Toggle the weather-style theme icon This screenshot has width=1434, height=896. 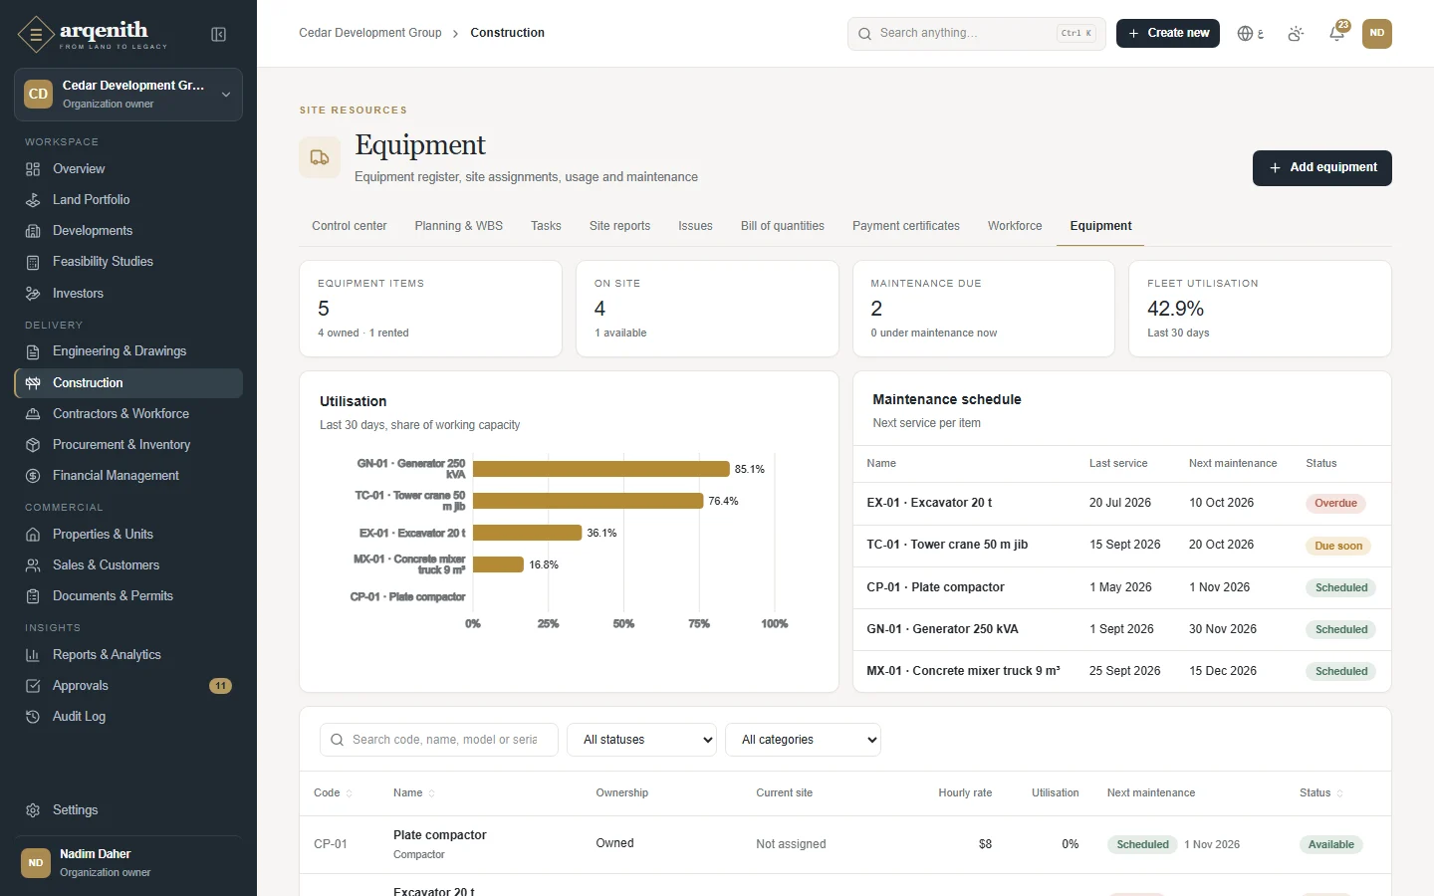coord(1296,34)
